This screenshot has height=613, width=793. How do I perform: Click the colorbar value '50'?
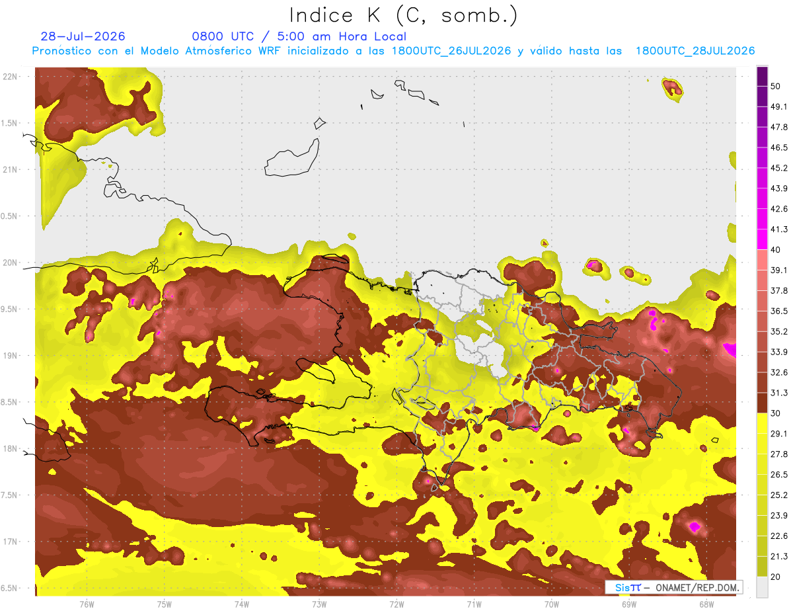[x=776, y=86]
